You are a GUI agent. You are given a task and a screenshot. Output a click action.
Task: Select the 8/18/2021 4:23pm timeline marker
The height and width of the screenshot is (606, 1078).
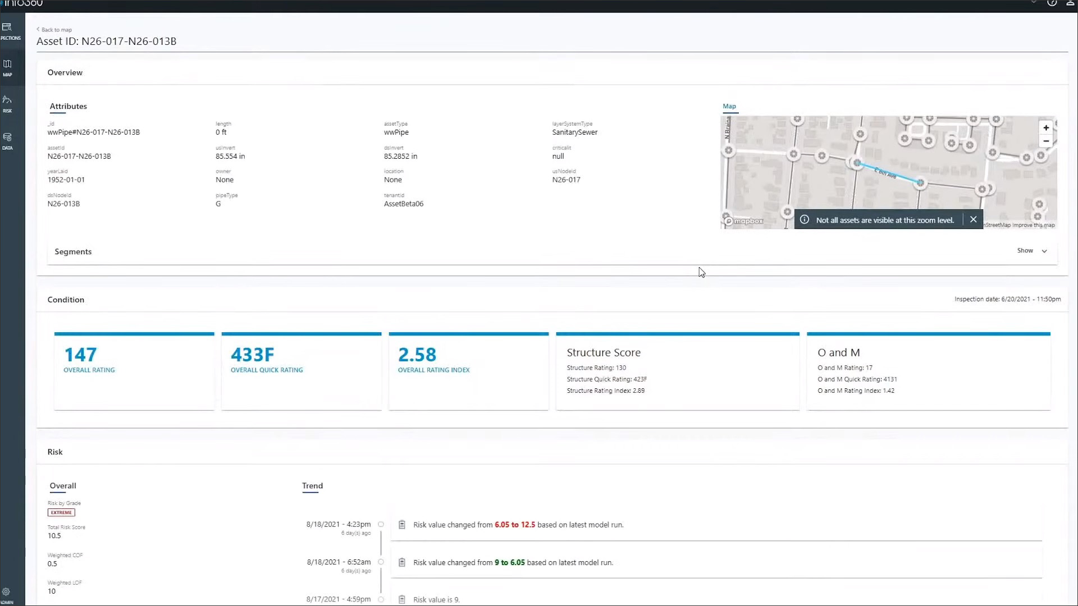point(381,524)
